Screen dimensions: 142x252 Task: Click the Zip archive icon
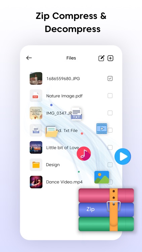pyautogui.click(x=106, y=210)
